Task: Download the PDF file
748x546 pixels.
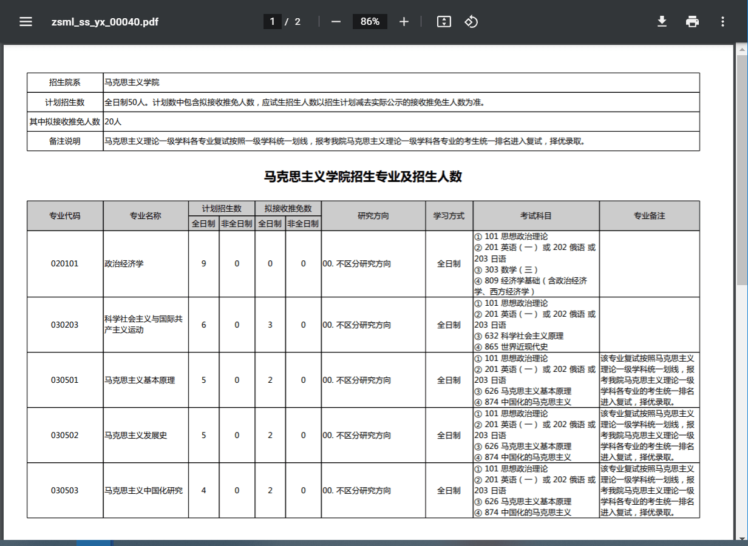Action: pyautogui.click(x=662, y=22)
